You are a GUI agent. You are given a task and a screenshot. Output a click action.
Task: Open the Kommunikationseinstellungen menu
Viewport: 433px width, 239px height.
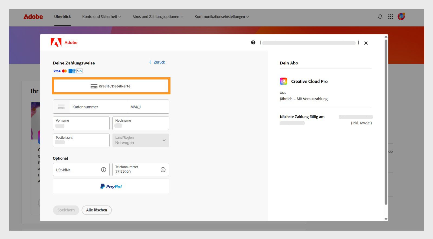[x=222, y=17]
